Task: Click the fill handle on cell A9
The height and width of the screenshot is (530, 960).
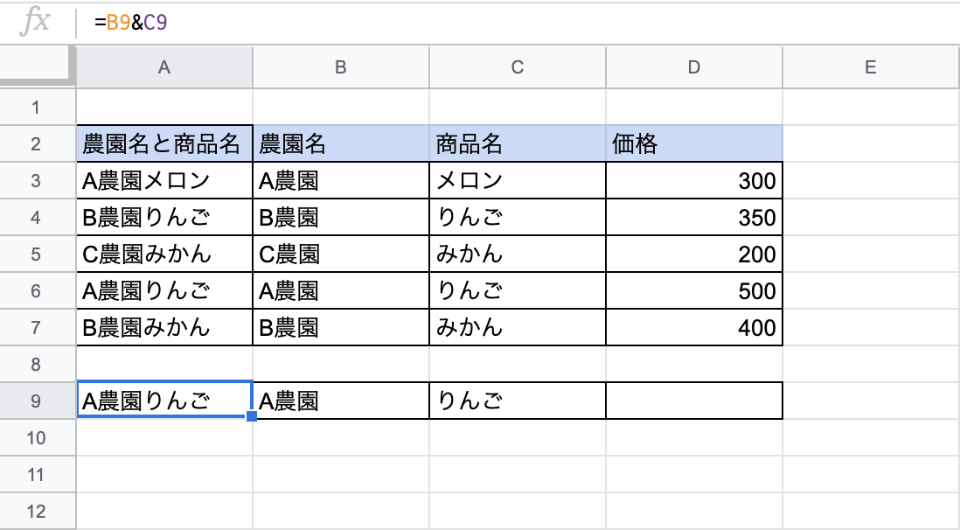Action: [252, 416]
